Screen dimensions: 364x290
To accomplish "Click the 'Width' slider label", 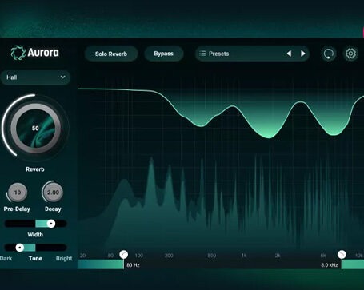I will tap(35, 235).
